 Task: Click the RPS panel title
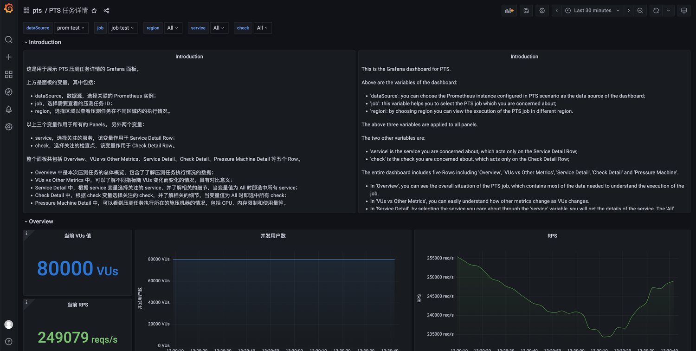[x=552, y=236]
